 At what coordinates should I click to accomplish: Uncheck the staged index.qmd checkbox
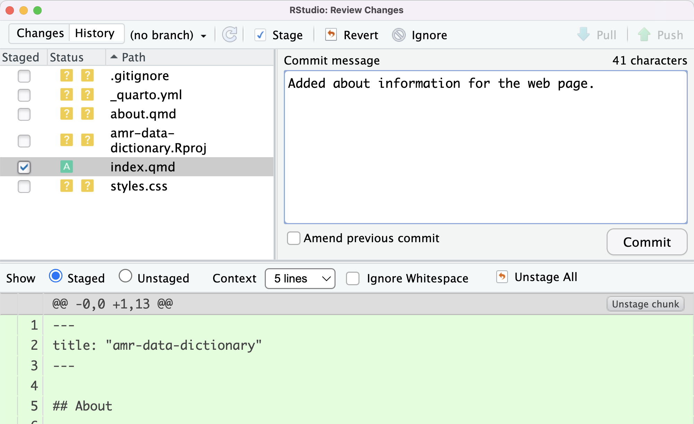coord(24,167)
